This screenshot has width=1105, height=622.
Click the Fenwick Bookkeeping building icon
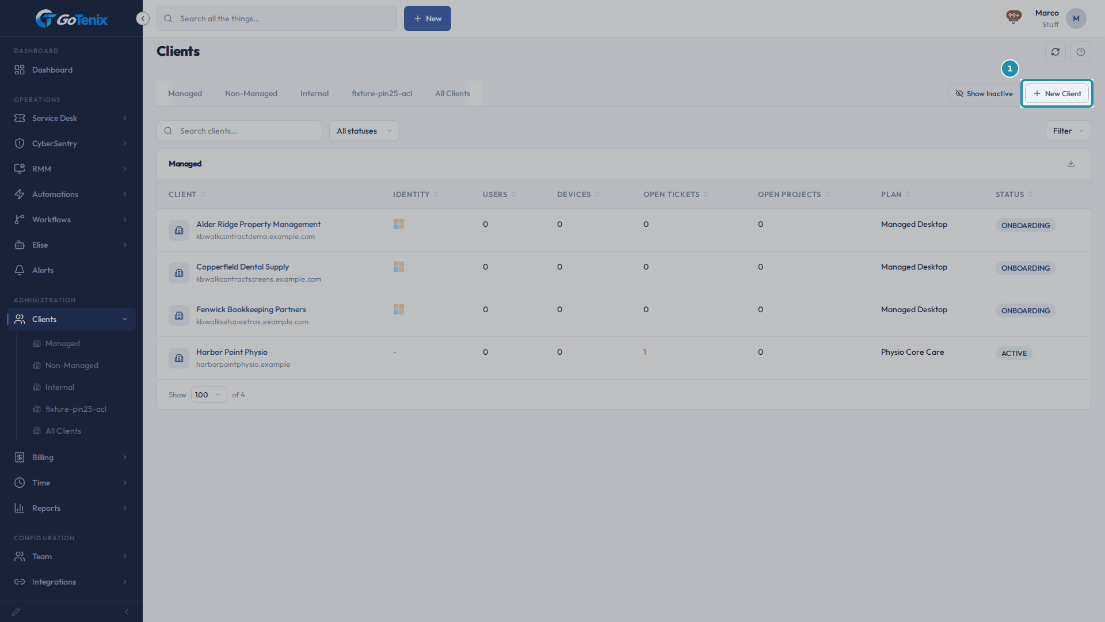point(179,316)
